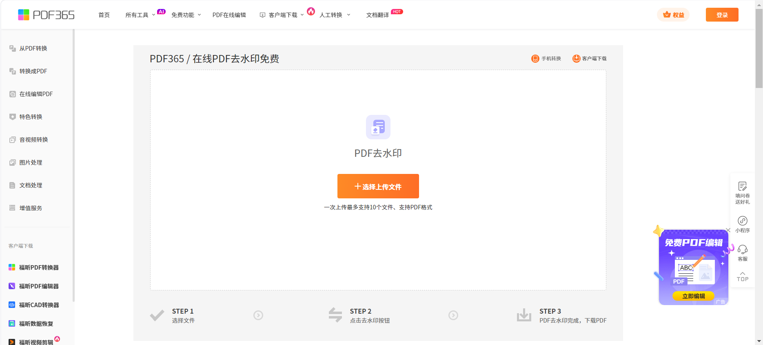Click the PDF365 logo
Screen dimensions: 763x345
tap(46, 15)
